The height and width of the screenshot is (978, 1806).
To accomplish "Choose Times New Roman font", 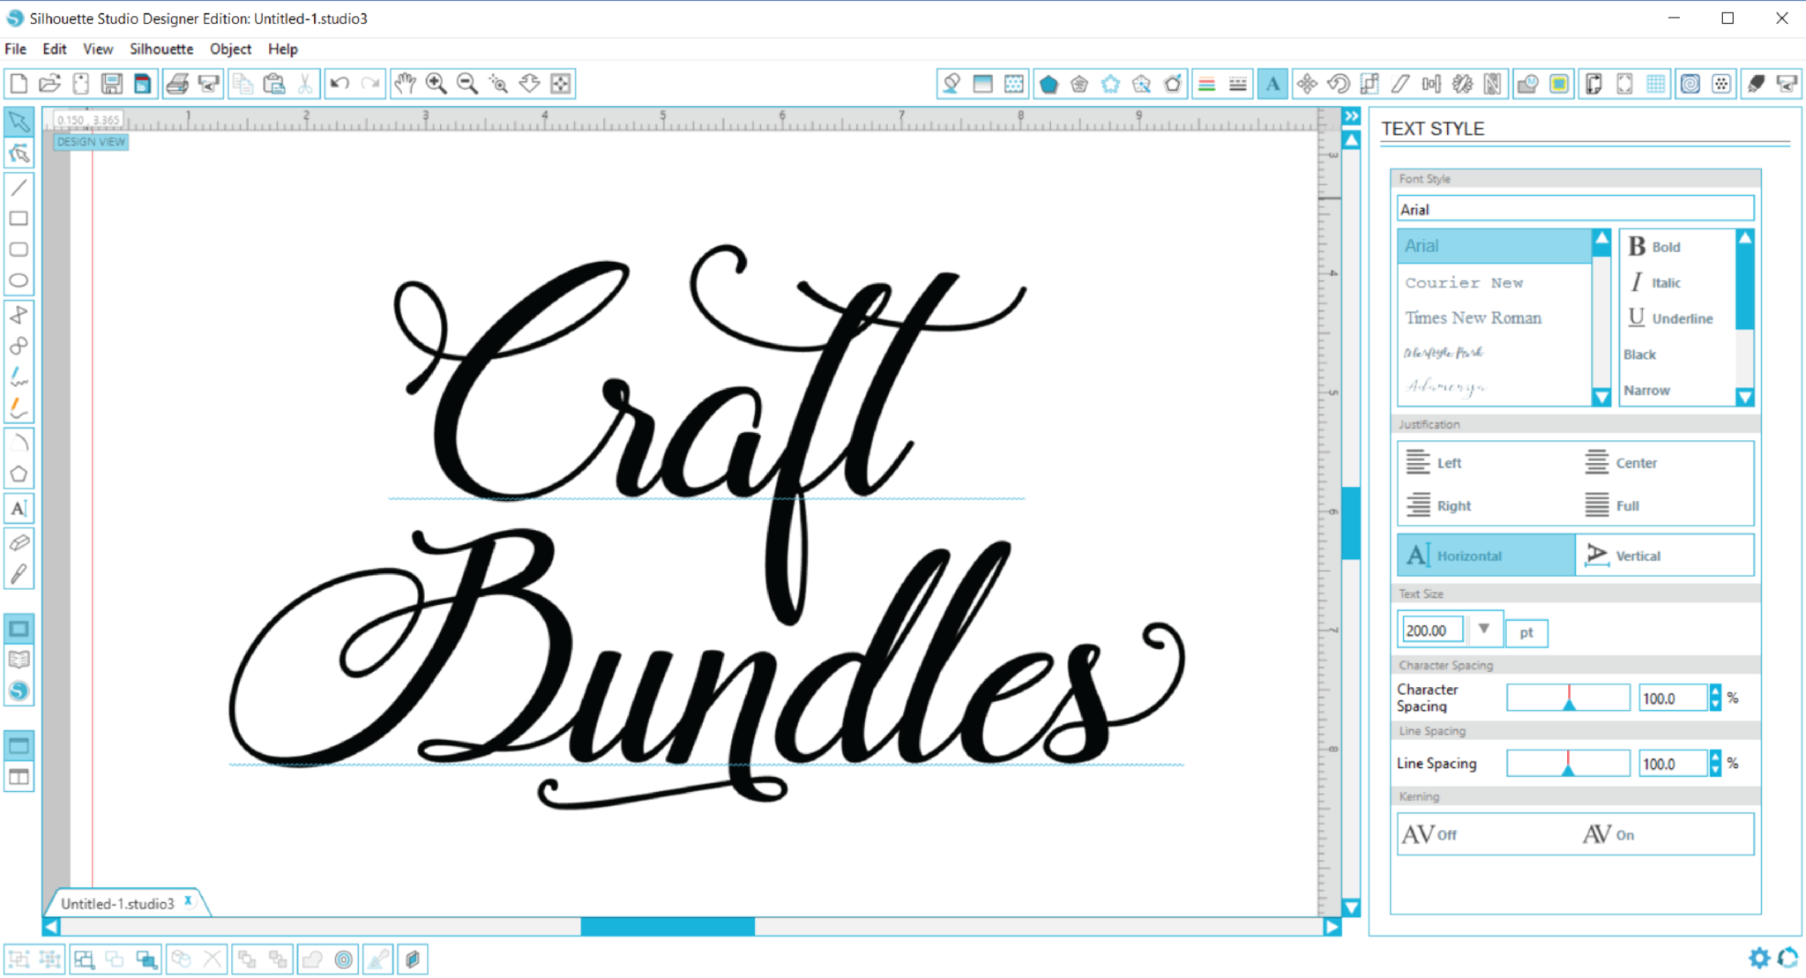I will (x=1495, y=317).
